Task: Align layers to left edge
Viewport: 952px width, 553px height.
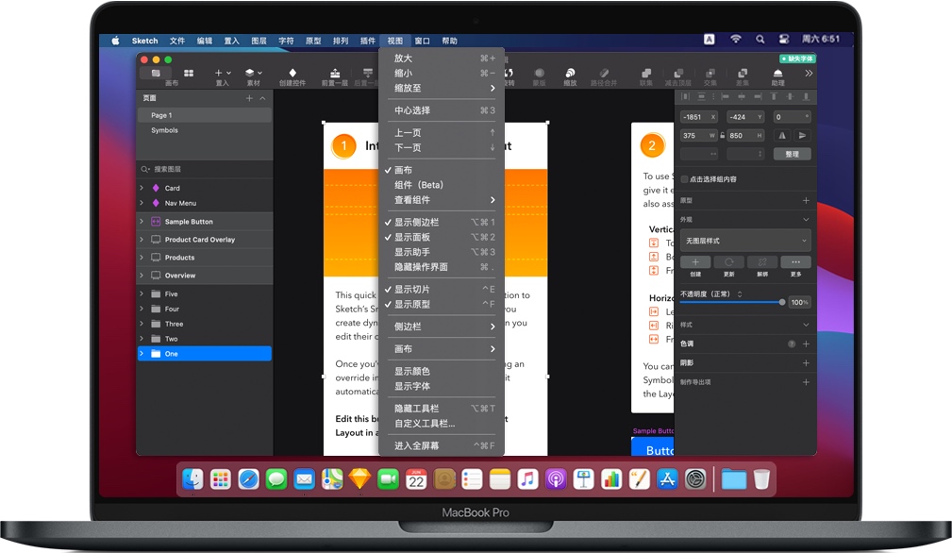Action: pyautogui.click(x=725, y=96)
